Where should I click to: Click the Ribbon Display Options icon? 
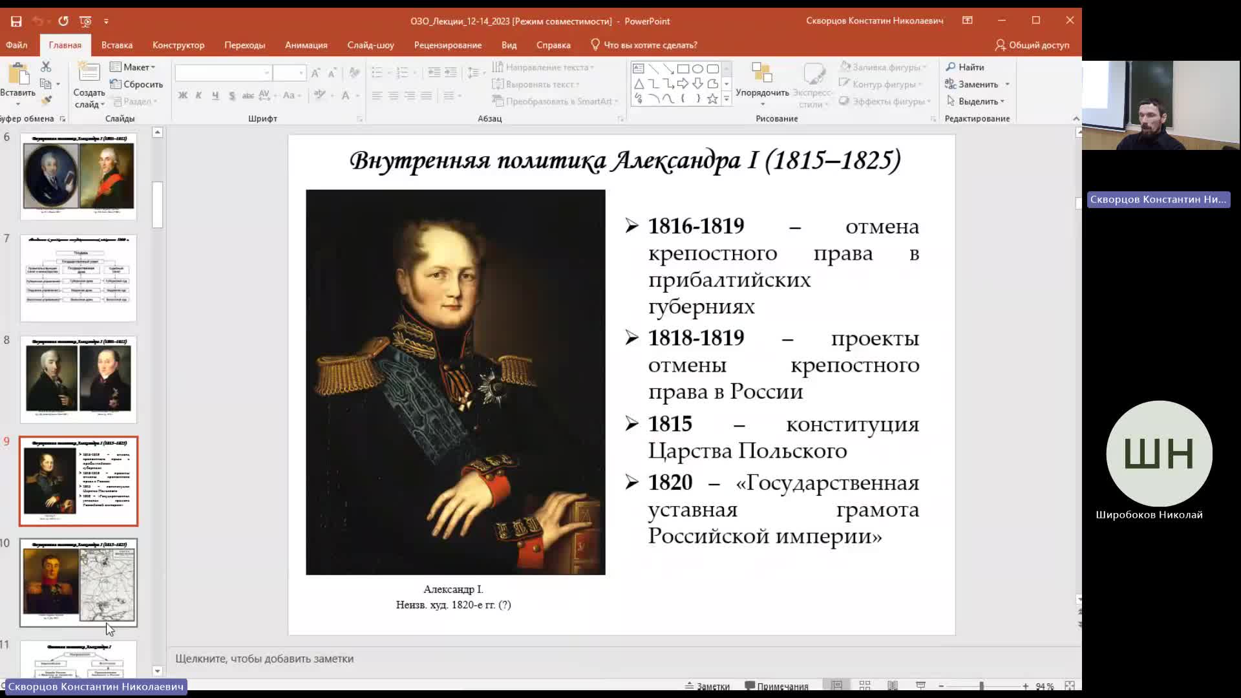968,21
